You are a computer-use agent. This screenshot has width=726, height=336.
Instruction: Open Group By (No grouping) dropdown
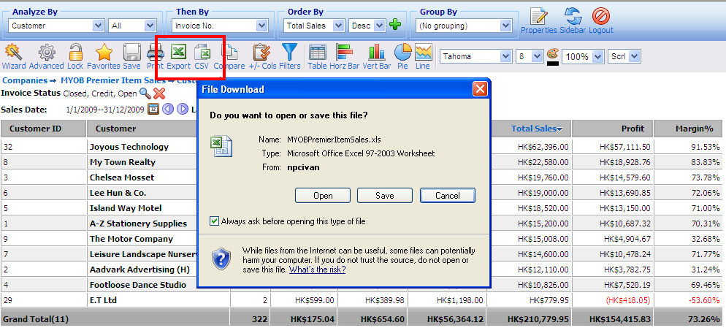(464, 26)
